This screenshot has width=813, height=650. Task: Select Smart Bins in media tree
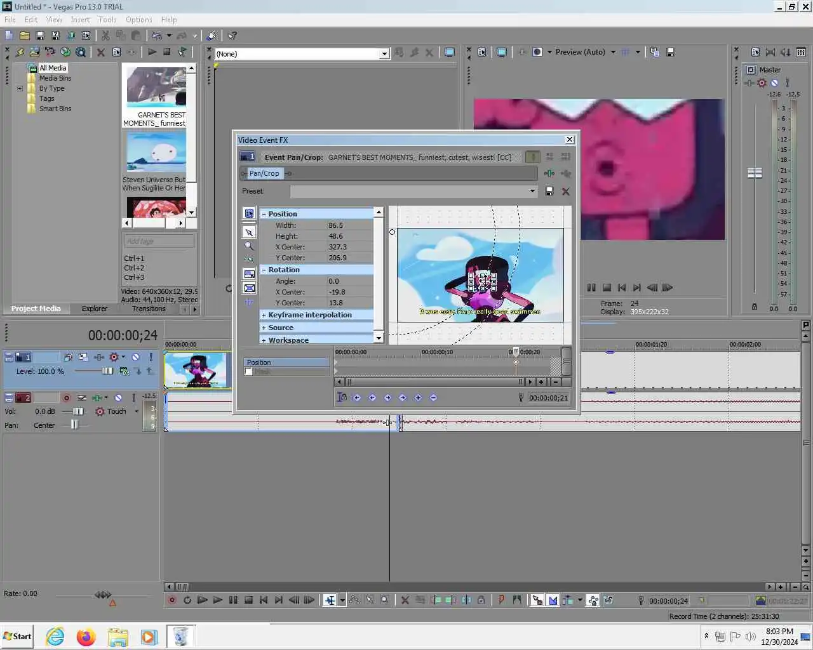[55, 109]
